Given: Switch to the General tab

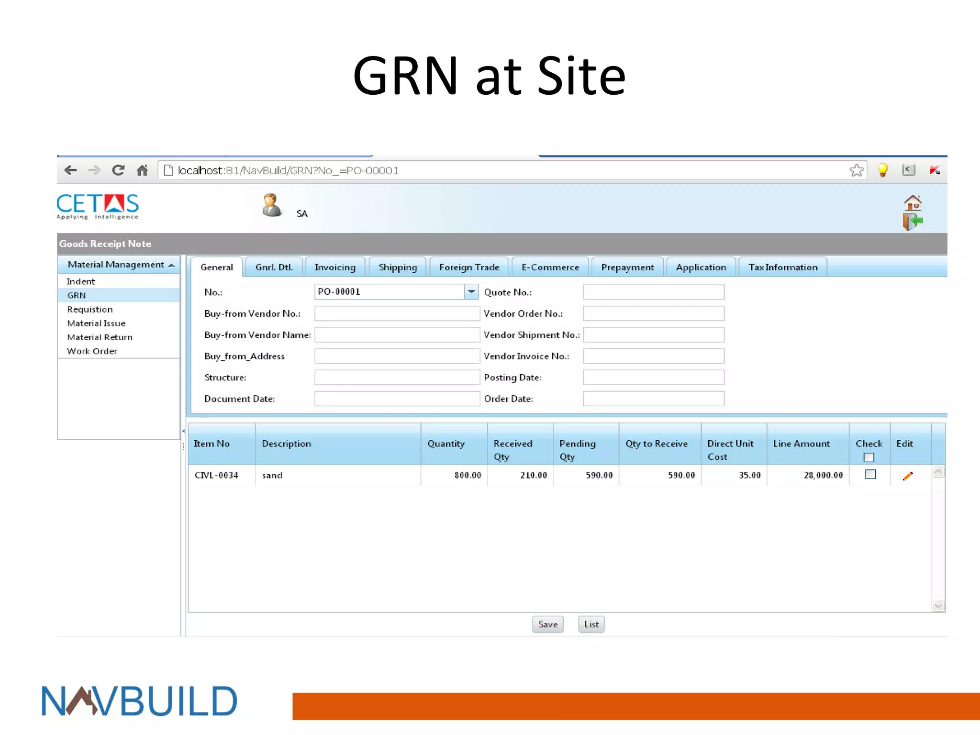Looking at the screenshot, I should tap(217, 267).
